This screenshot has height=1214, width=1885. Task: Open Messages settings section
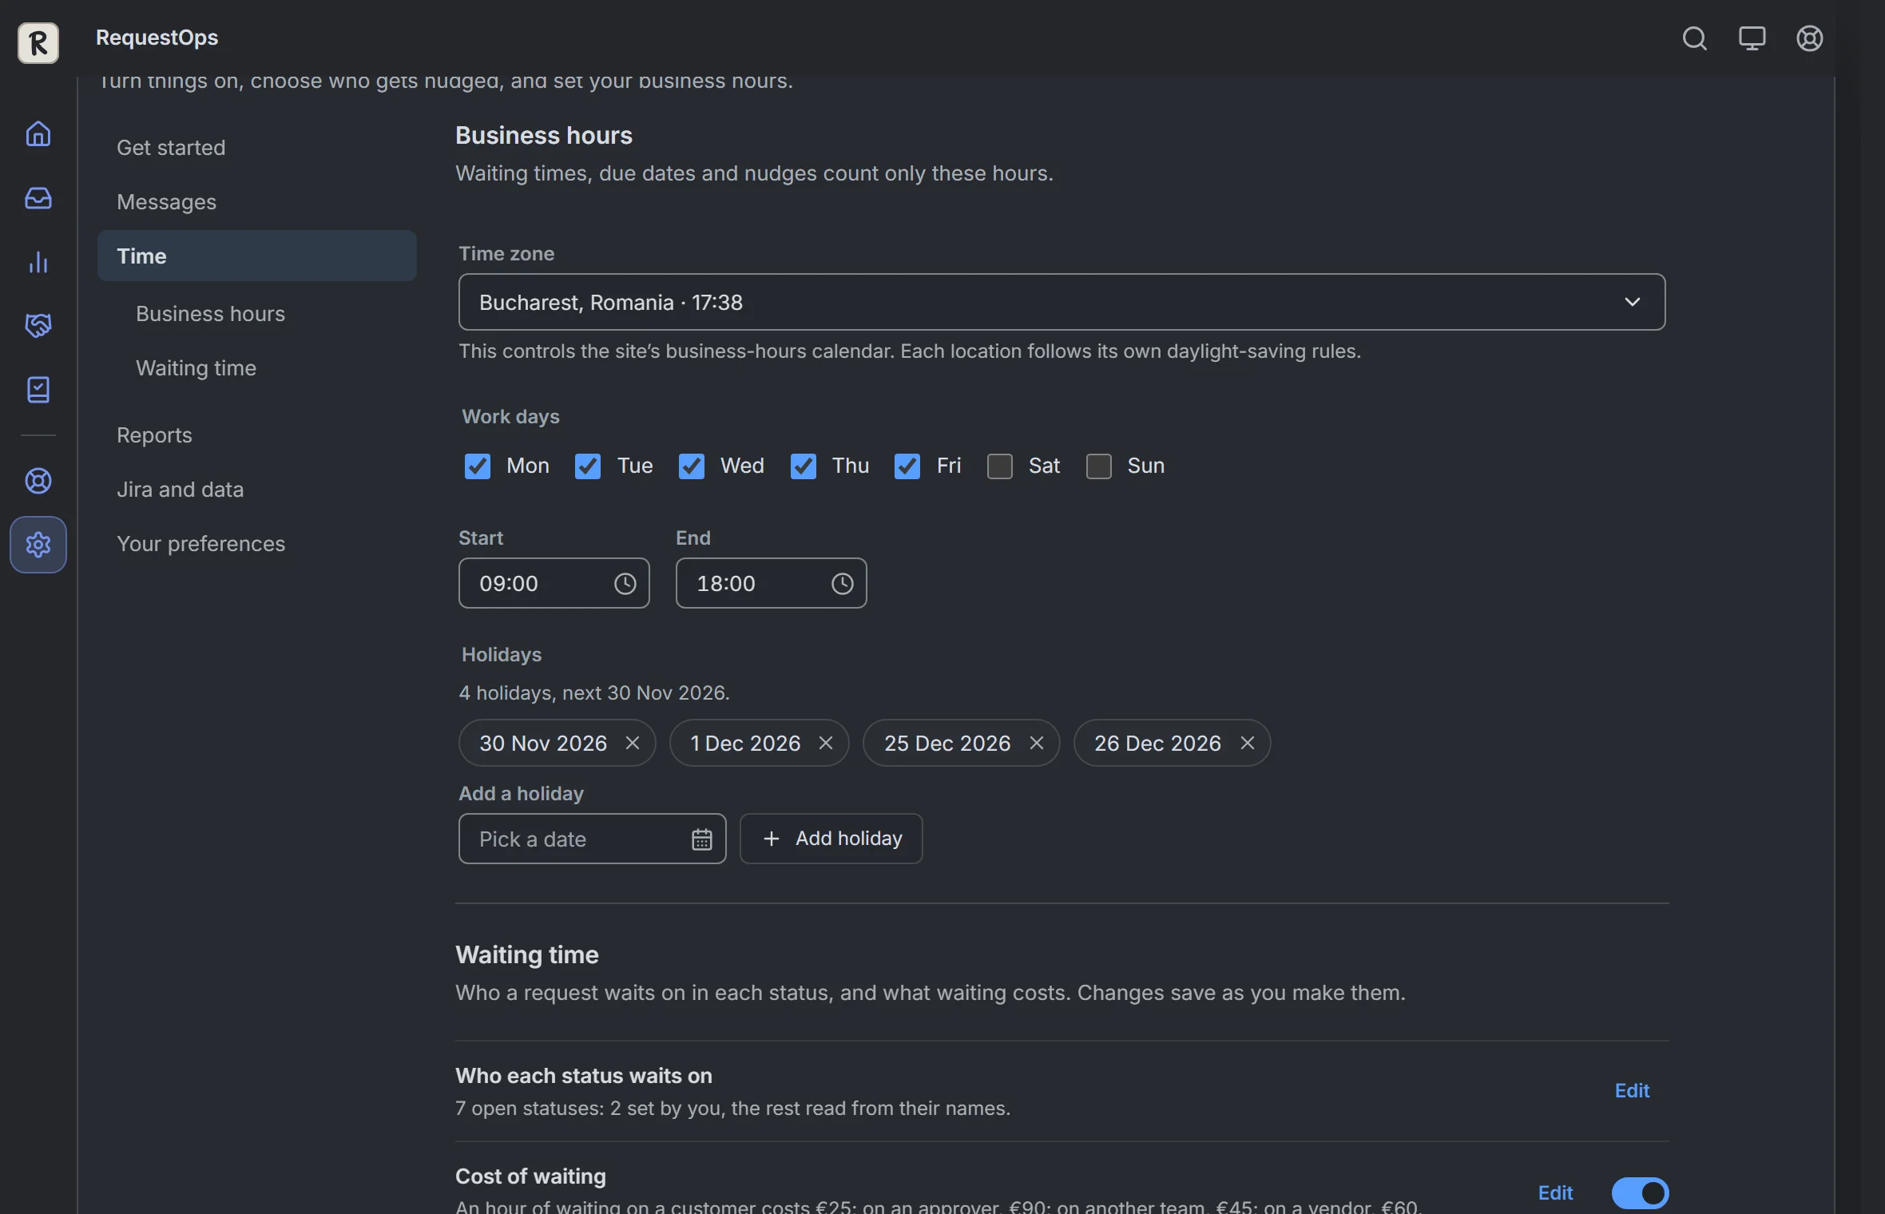click(256, 201)
